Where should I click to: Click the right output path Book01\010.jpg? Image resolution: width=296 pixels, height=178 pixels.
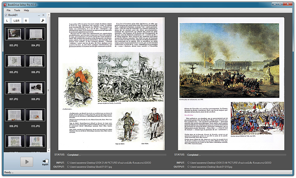pyautogui.click(x=210, y=167)
